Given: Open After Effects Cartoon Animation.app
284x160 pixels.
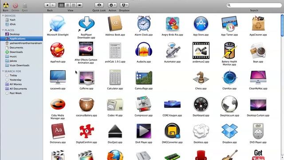Looking at the screenshot, I should (x=86, y=49).
